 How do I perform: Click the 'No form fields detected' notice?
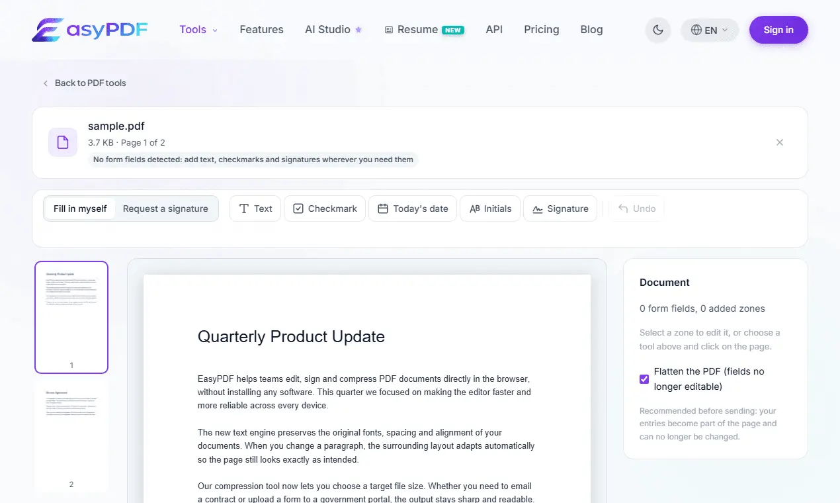point(253,160)
